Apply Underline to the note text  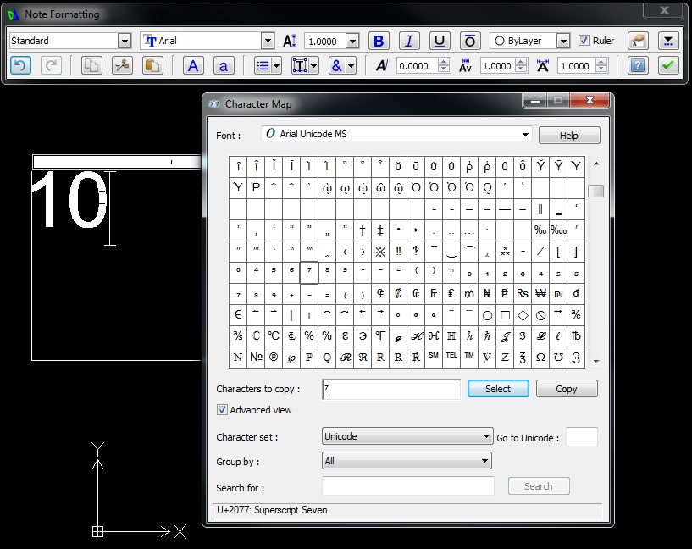[440, 41]
